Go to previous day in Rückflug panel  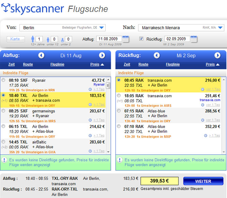157,55
